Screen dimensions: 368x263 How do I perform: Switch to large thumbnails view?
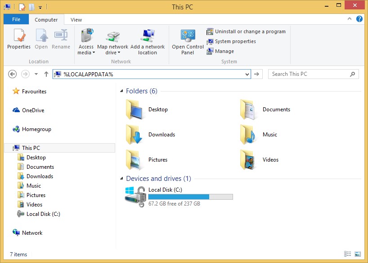click(358, 254)
